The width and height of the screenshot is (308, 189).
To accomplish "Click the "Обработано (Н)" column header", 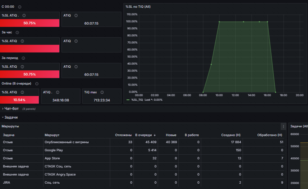I will coord(270,135).
